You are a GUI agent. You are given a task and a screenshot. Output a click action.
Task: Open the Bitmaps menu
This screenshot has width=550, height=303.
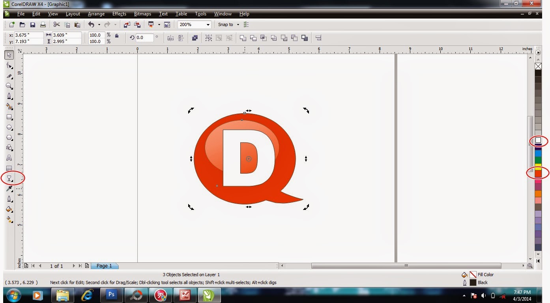(x=142, y=14)
